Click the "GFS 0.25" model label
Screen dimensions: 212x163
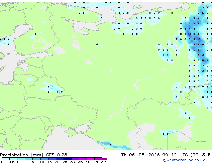(x=57, y=155)
